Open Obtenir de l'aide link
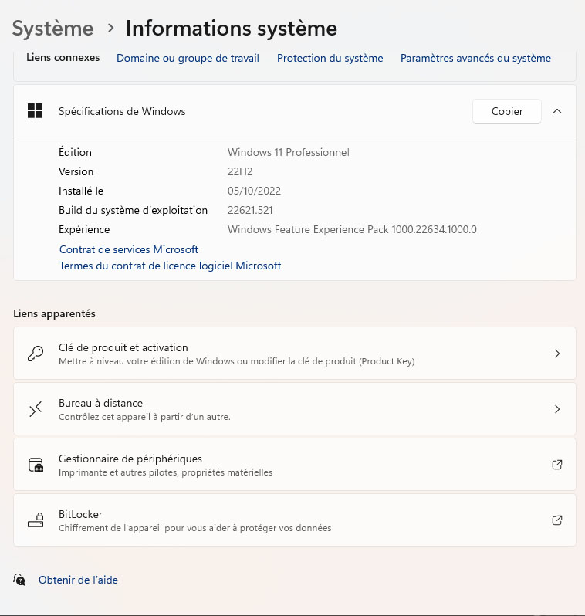Viewport: 585px width, 616px height. click(78, 580)
